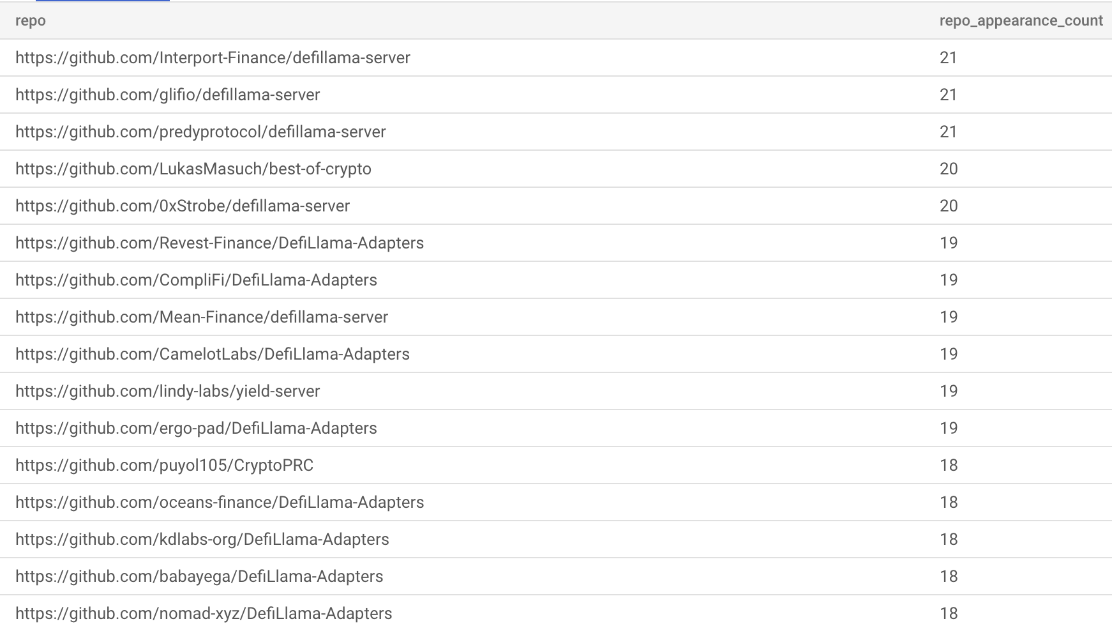Click count 21 in the Interport-Finance row
Screen dimensions: 1112x626
pyautogui.click(x=949, y=58)
